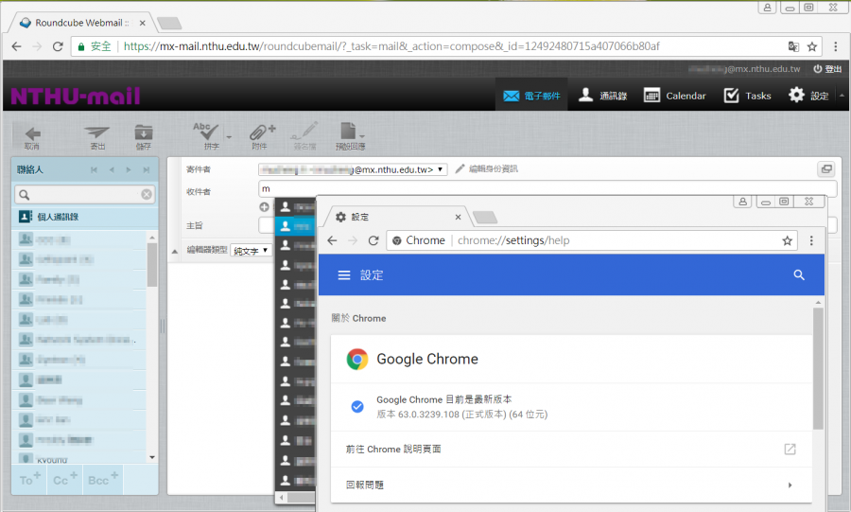
Task: Click the 編輯身份資訊 edit identities link
Action: tap(486, 169)
